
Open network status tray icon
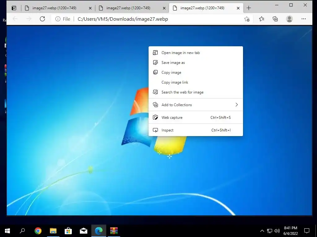[270, 231]
